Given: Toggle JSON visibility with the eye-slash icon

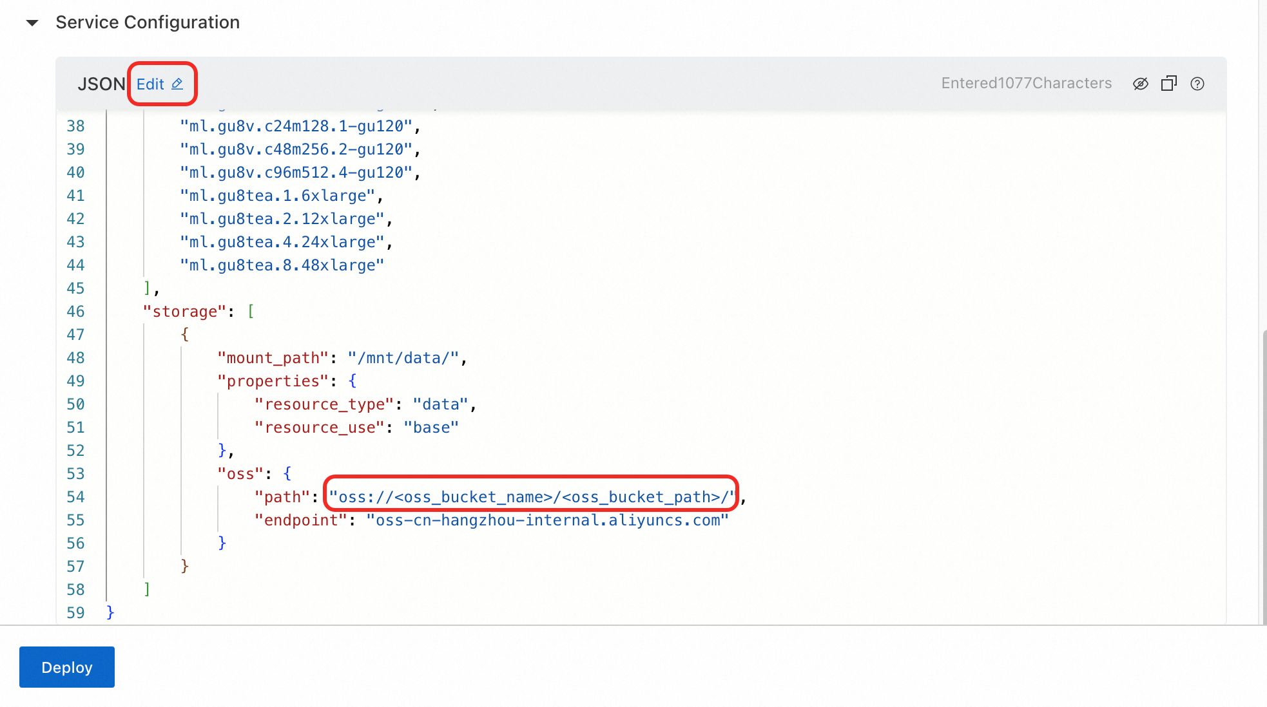Looking at the screenshot, I should (x=1140, y=84).
